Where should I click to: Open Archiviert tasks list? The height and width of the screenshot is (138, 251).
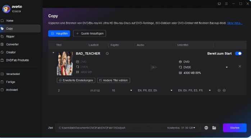point(12,90)
